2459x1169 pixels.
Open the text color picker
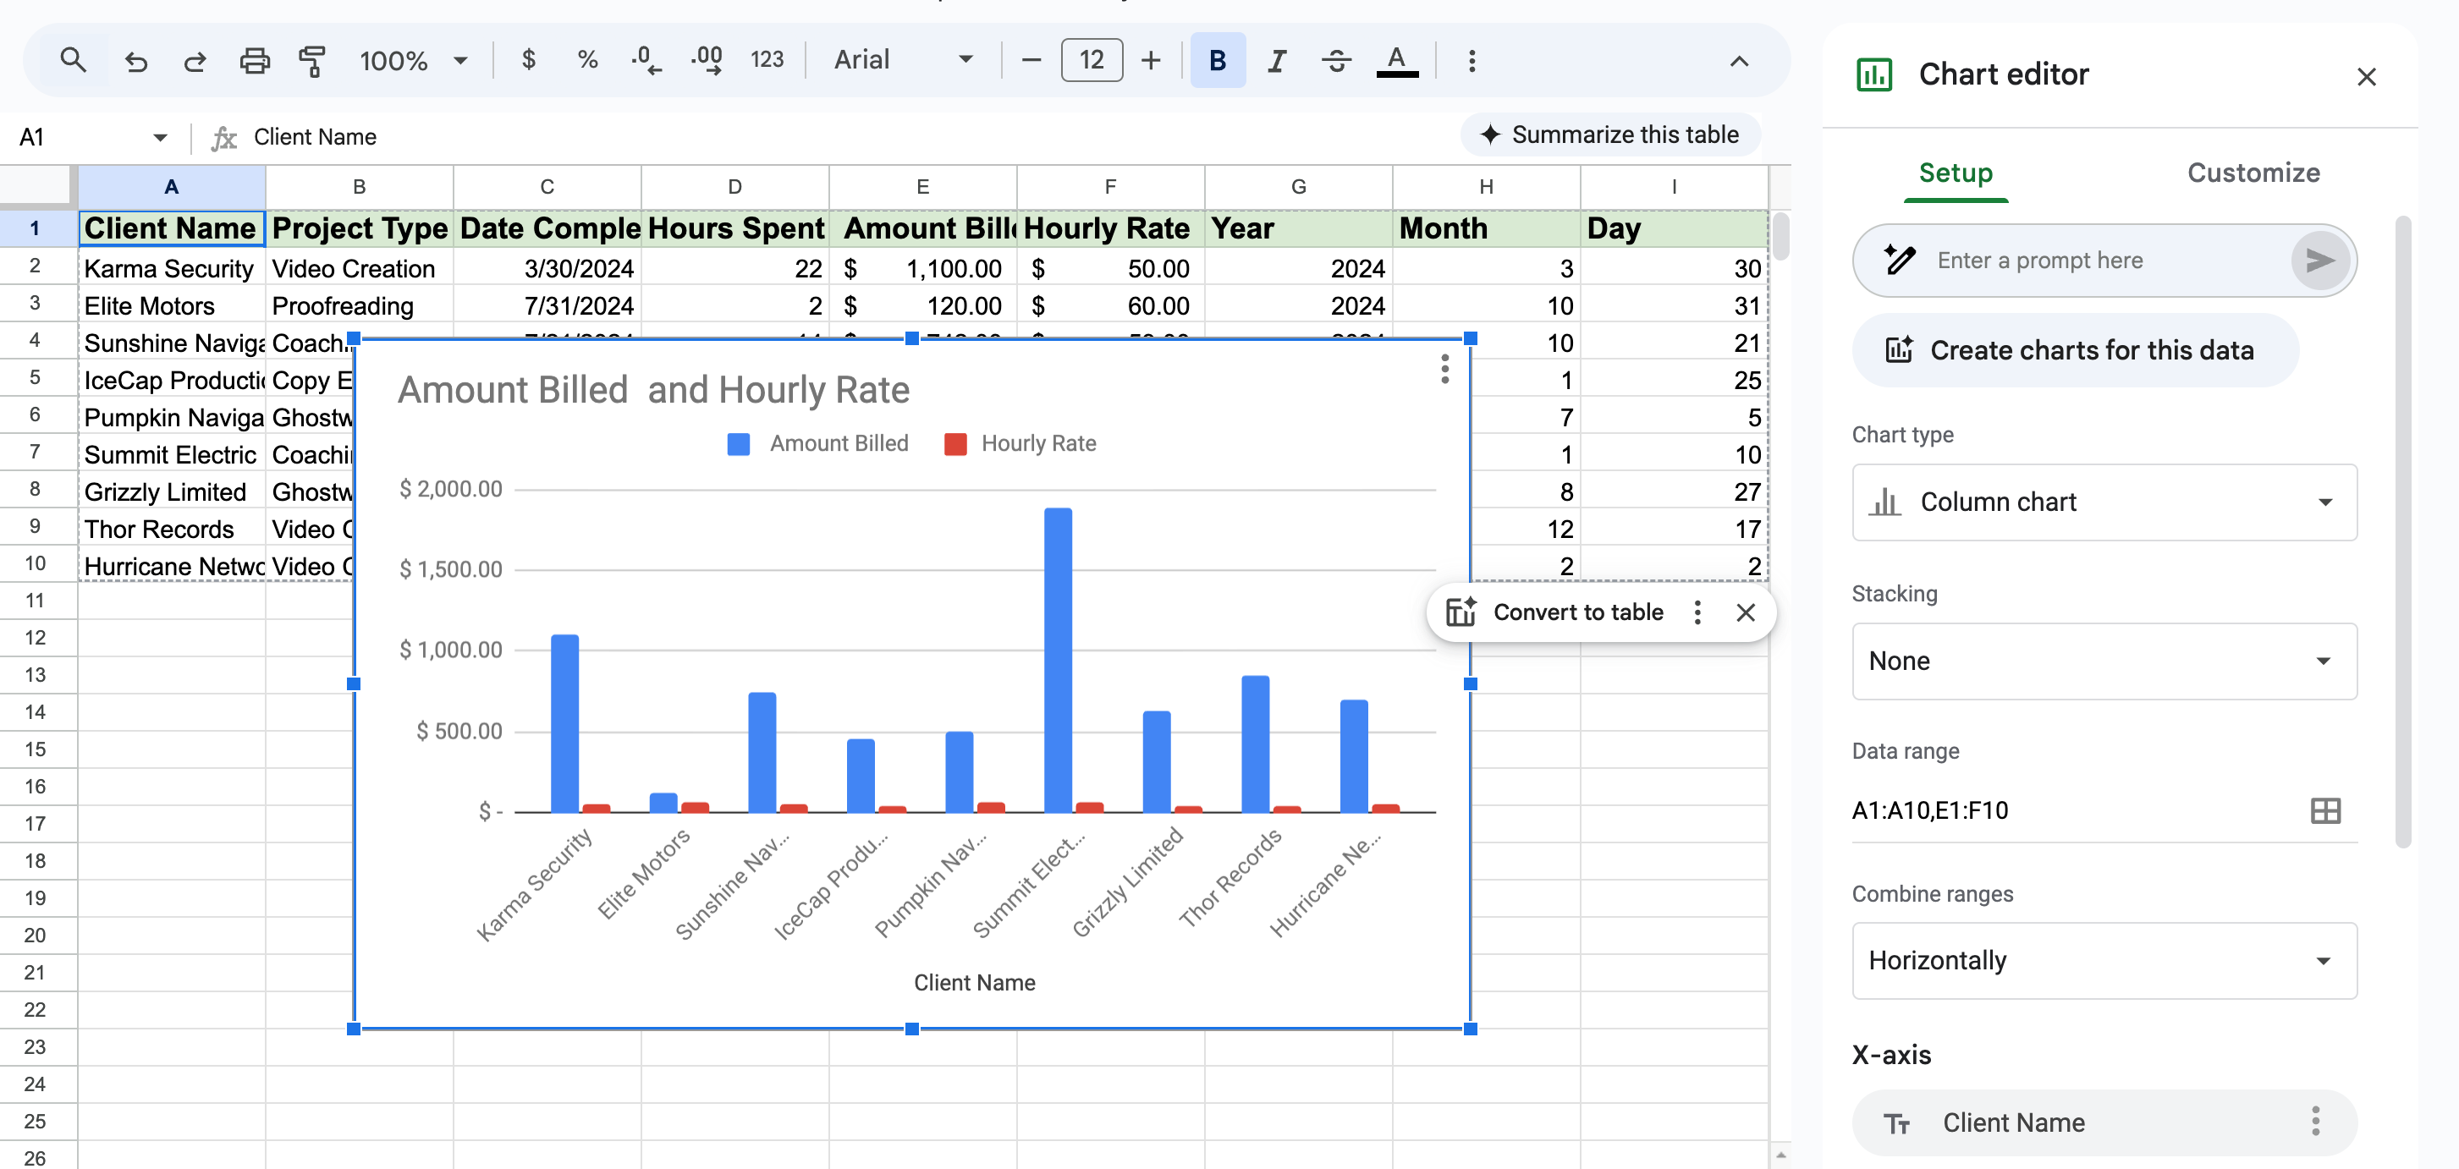coord(1396,60)
